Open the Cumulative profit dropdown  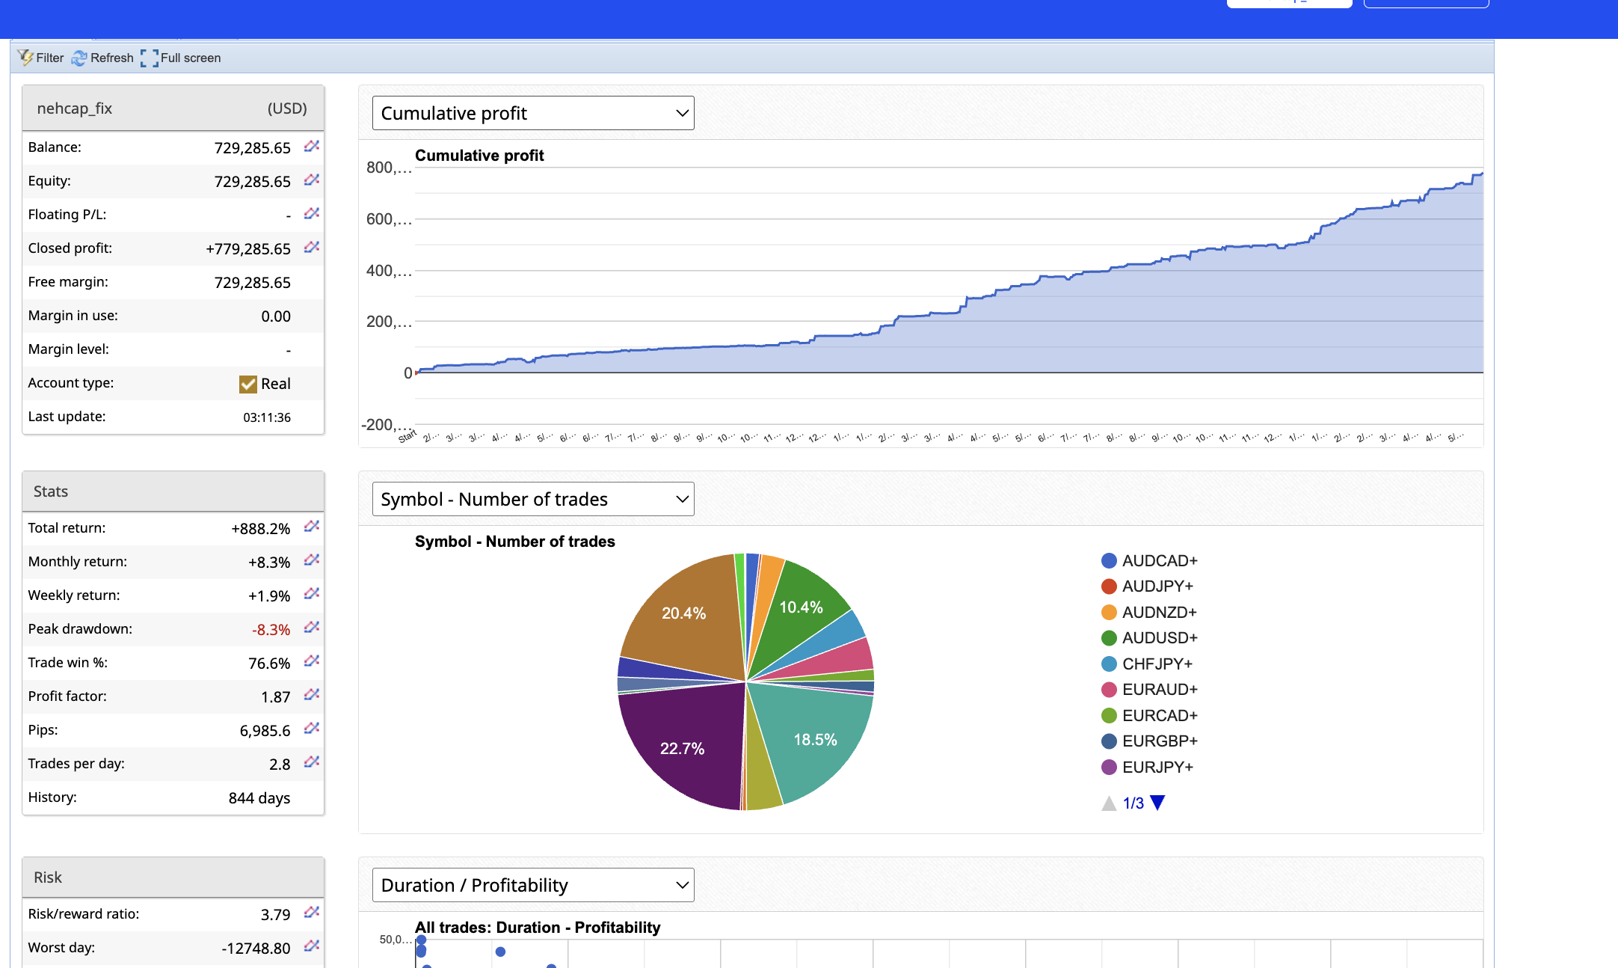(x=533, y=113)
